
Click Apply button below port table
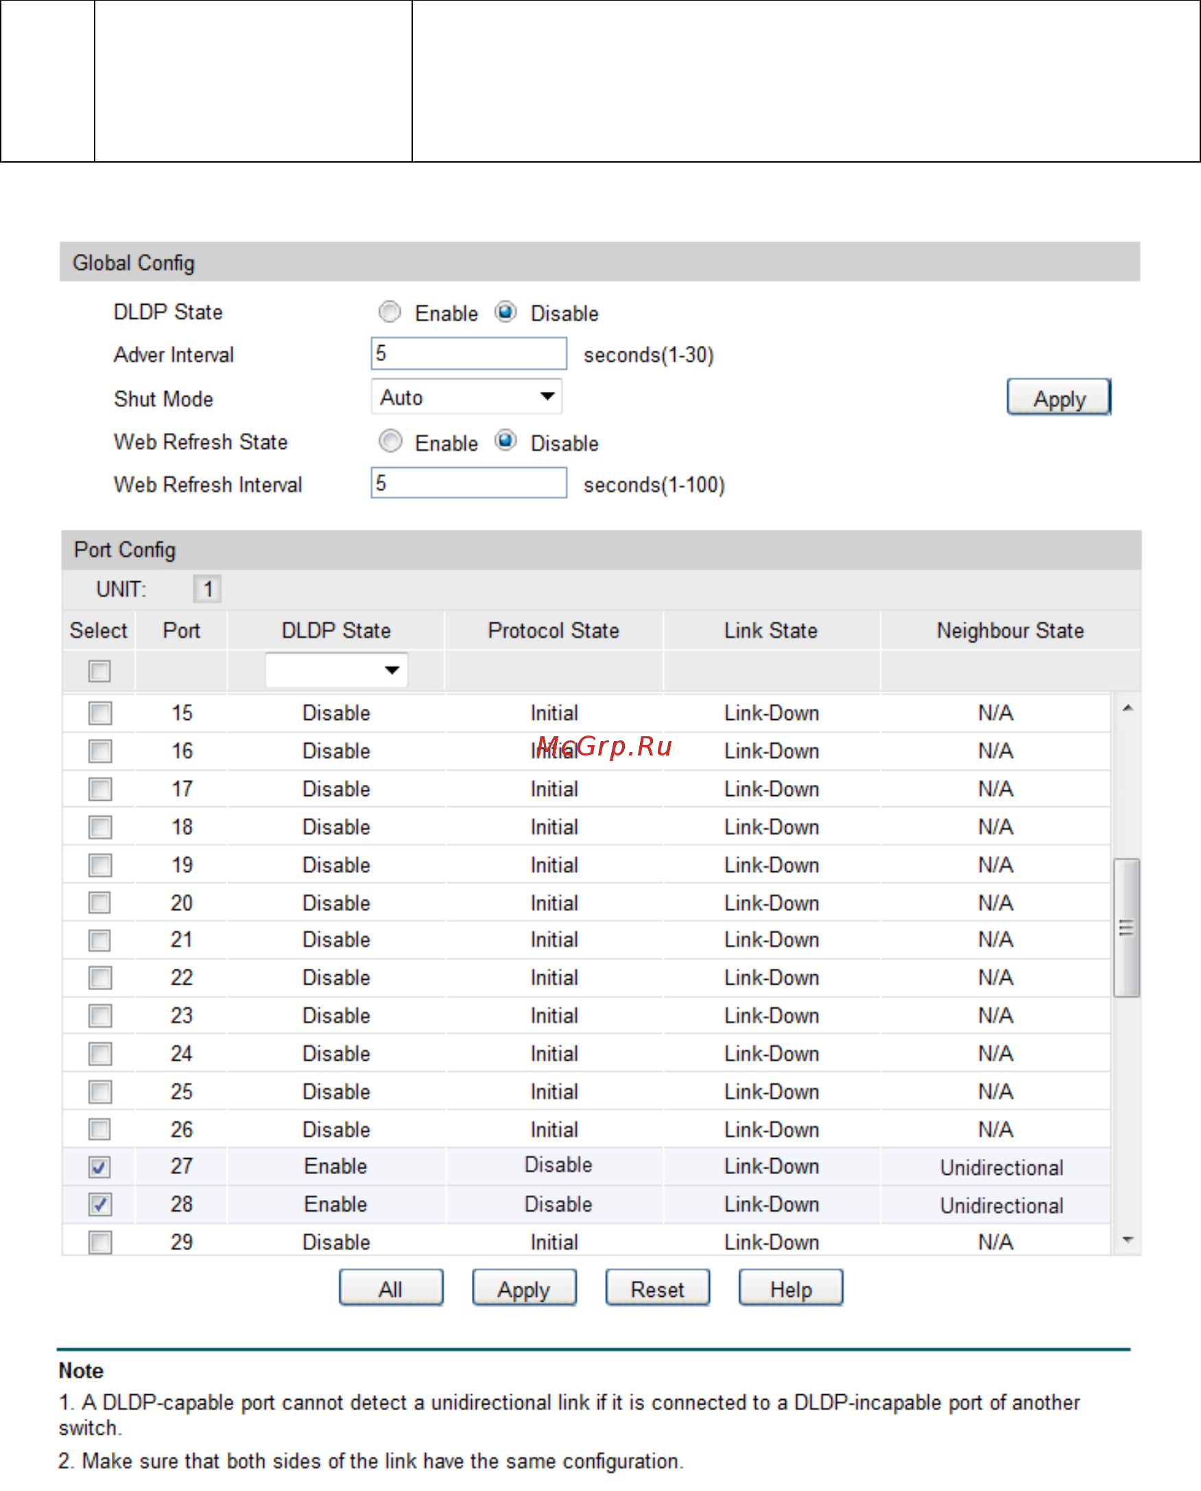coord(525,1289)
